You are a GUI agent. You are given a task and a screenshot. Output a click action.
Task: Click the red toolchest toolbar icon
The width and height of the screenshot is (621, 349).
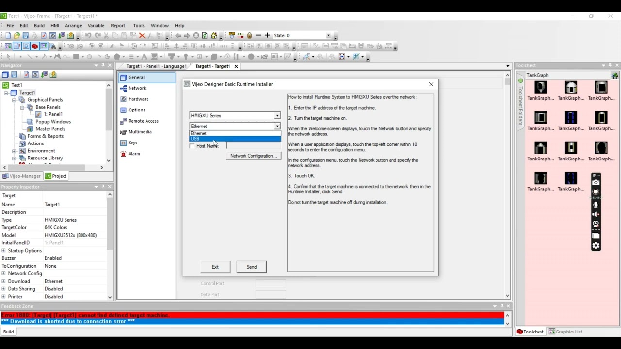pos(34,46)
